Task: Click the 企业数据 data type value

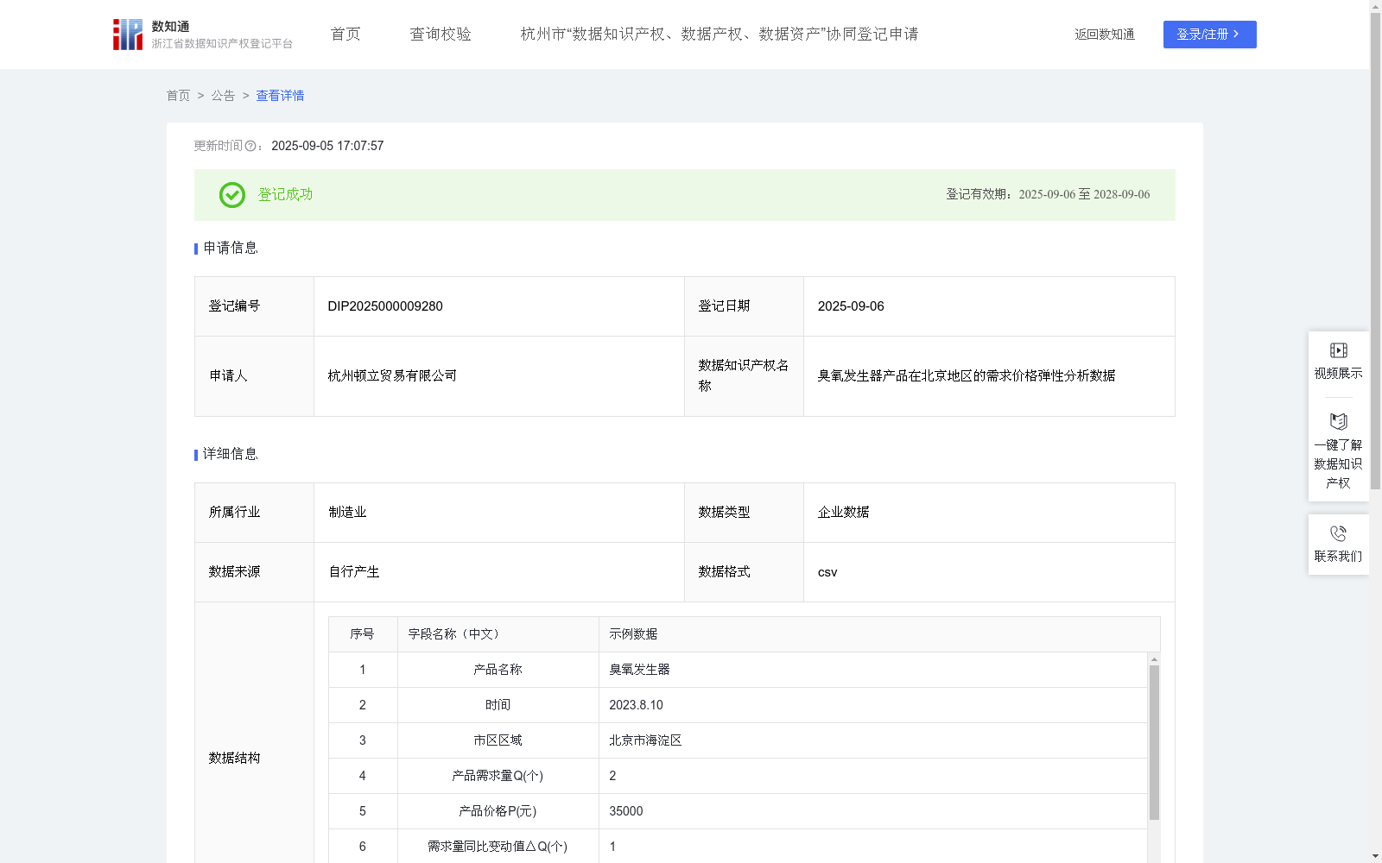Action: click(843, 513)
